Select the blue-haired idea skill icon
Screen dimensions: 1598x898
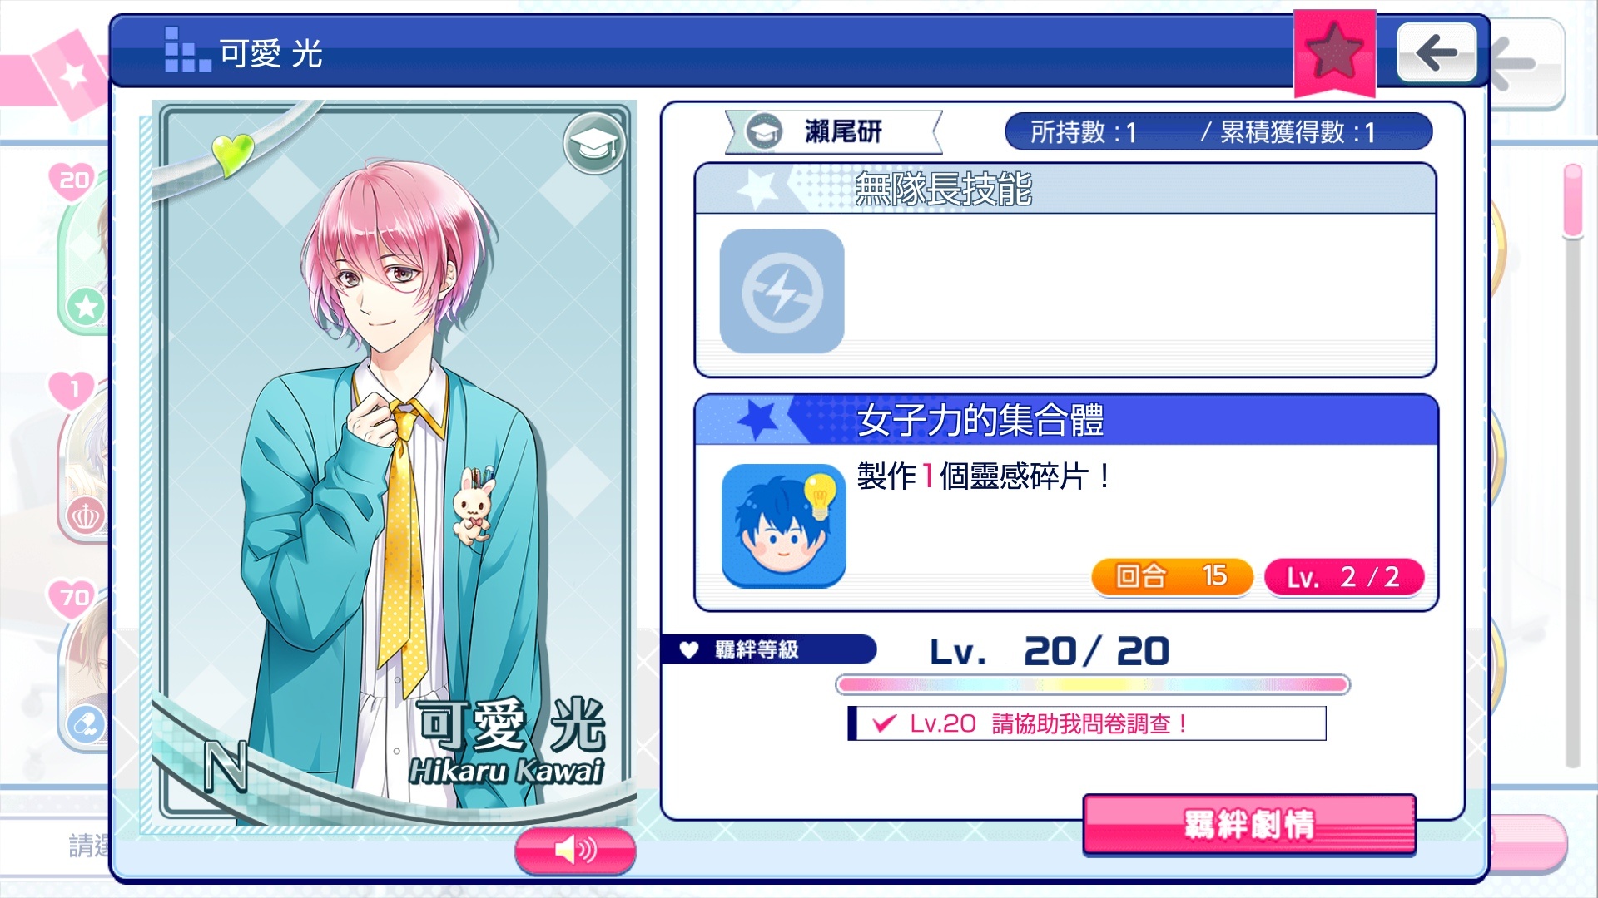pos(783,525)
